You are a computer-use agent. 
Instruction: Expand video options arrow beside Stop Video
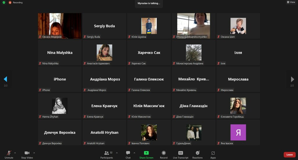point(34,153)
